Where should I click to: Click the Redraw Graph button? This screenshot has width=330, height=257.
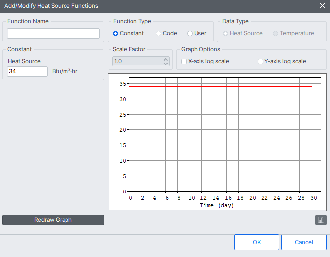click(53, 220)
